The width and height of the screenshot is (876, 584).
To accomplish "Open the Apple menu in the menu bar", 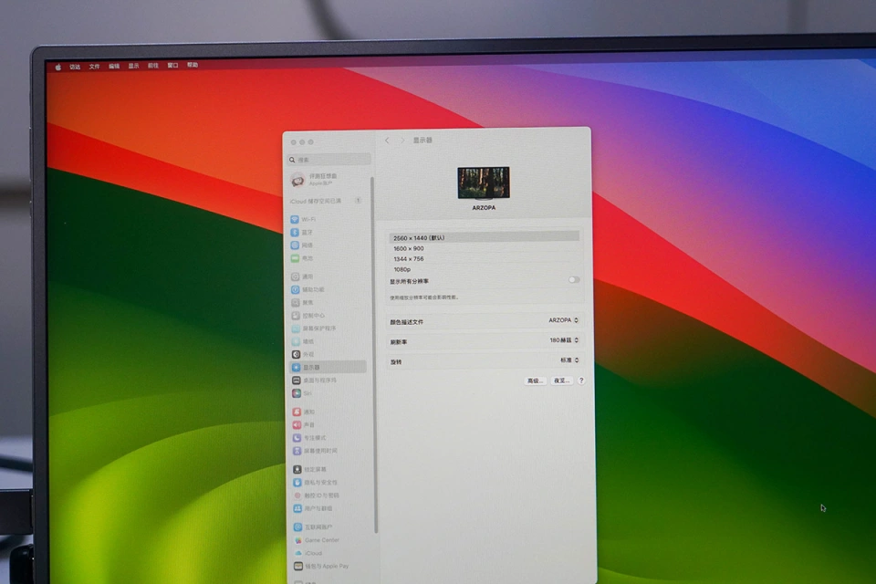I will 57,67.
